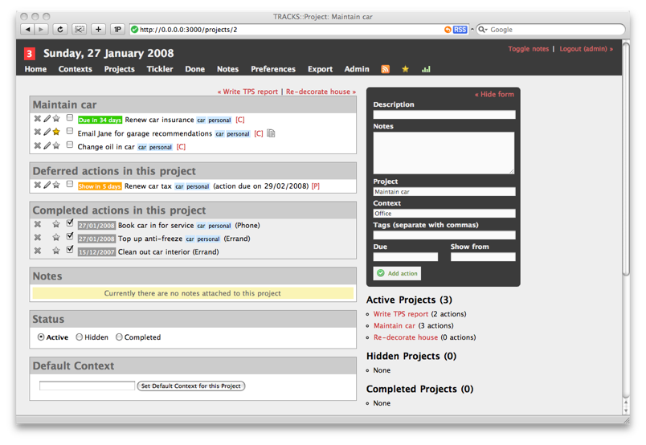Delete the completed Book car in for service action
646x445 pixels.
click(37, 225)
